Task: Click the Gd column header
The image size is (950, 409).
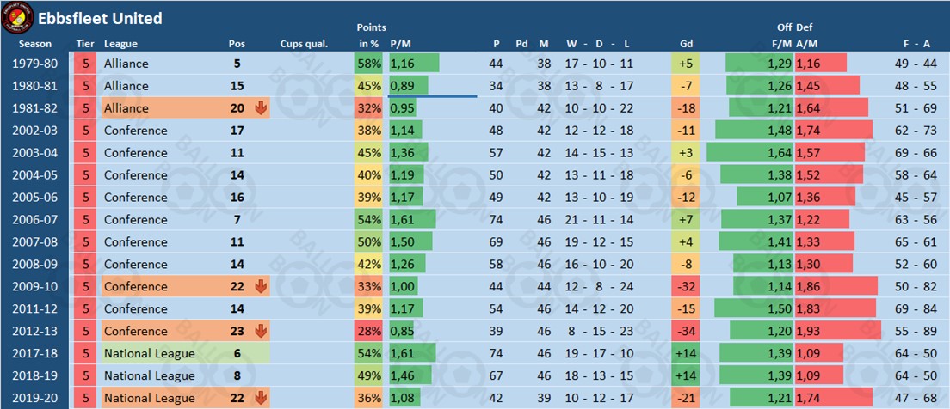Action: [686, 44]
